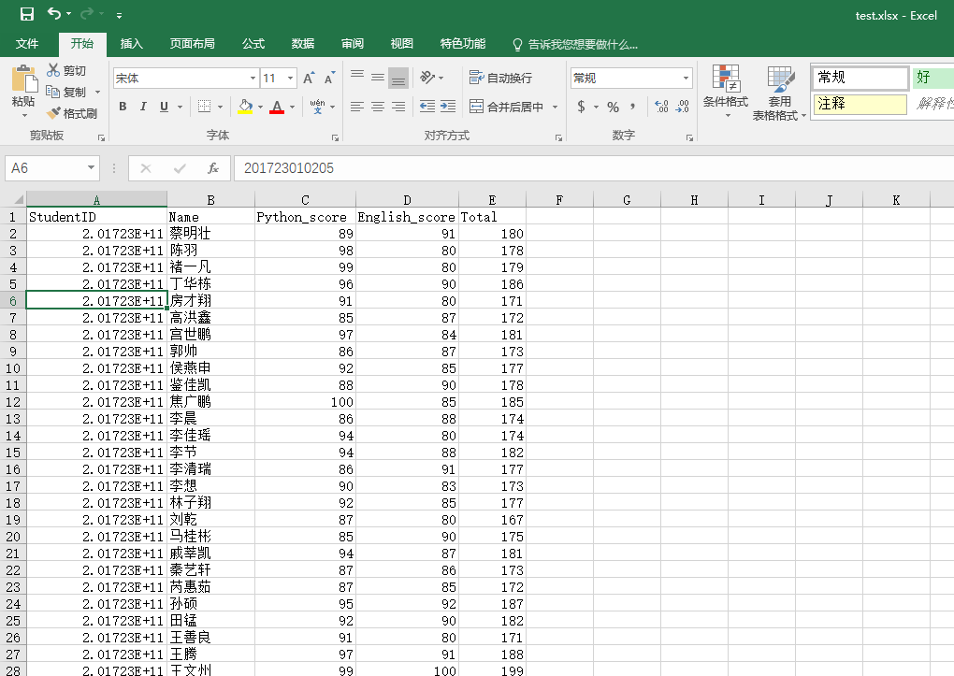Expand the borders dropdown arrow
Screen dimensions: 954x676
pos(220,107)
